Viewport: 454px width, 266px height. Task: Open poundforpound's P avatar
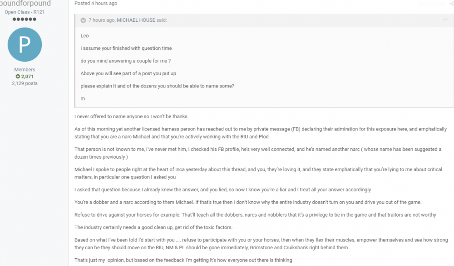click(25, 45)
